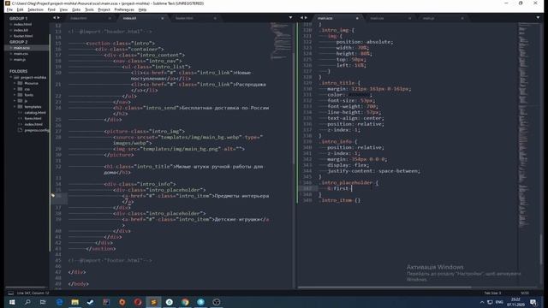The width and height of the screenshot is (548, 308).
Task: Click the Tab Size setting in status bar
Action: point(492,293)
